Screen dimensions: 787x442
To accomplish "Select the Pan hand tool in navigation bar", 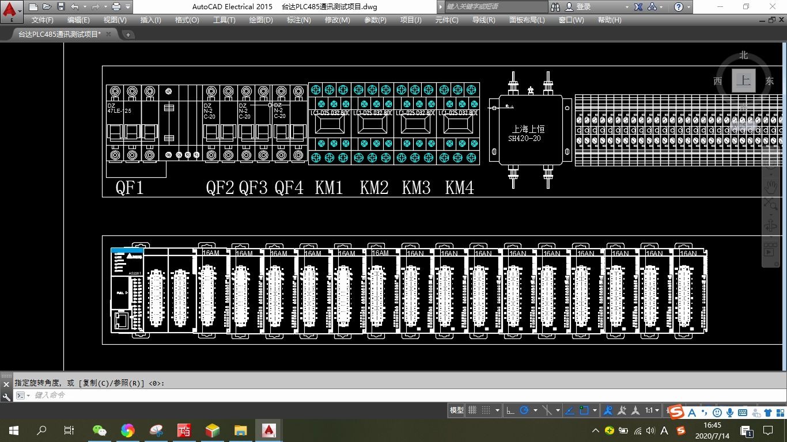I will click(770, 186).
